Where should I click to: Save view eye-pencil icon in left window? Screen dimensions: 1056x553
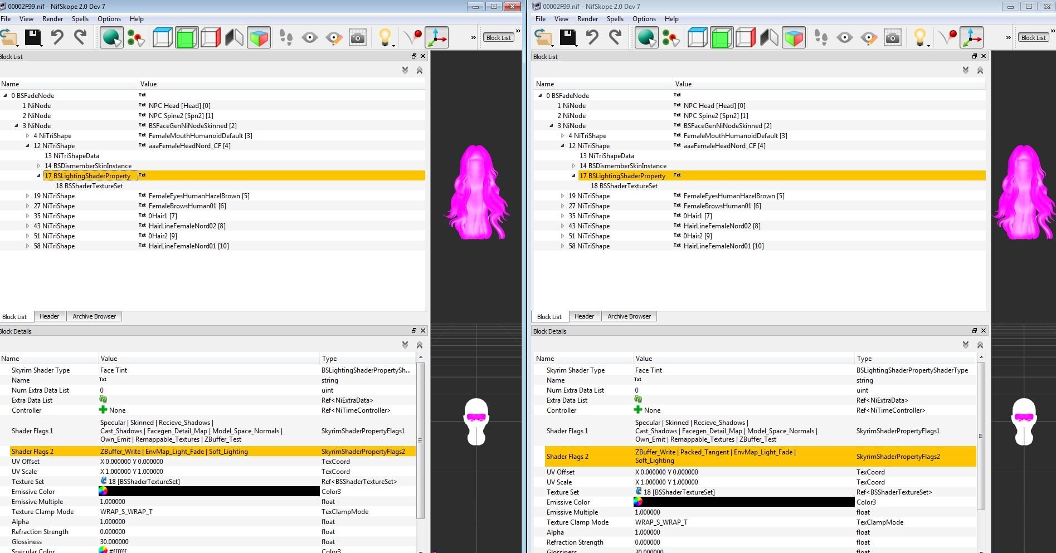[x=334, y=37]
